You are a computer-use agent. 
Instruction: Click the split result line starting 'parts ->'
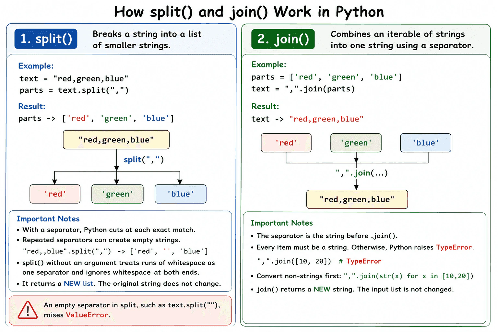[x=96, y=118]
